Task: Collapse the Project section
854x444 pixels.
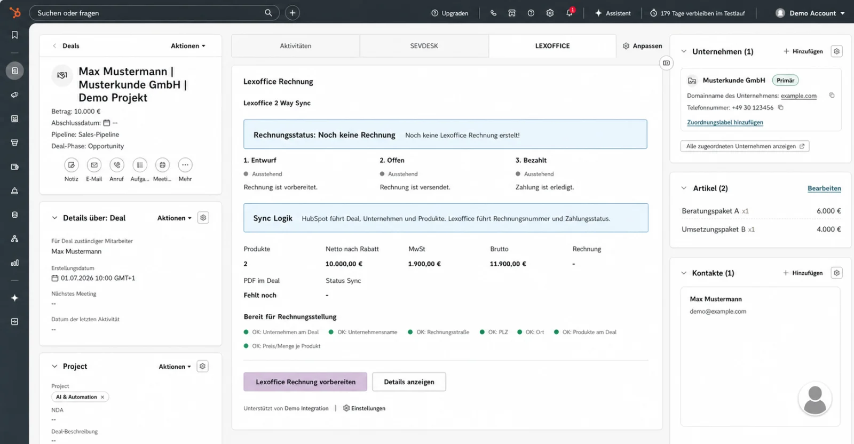Action: click(54, 366)
